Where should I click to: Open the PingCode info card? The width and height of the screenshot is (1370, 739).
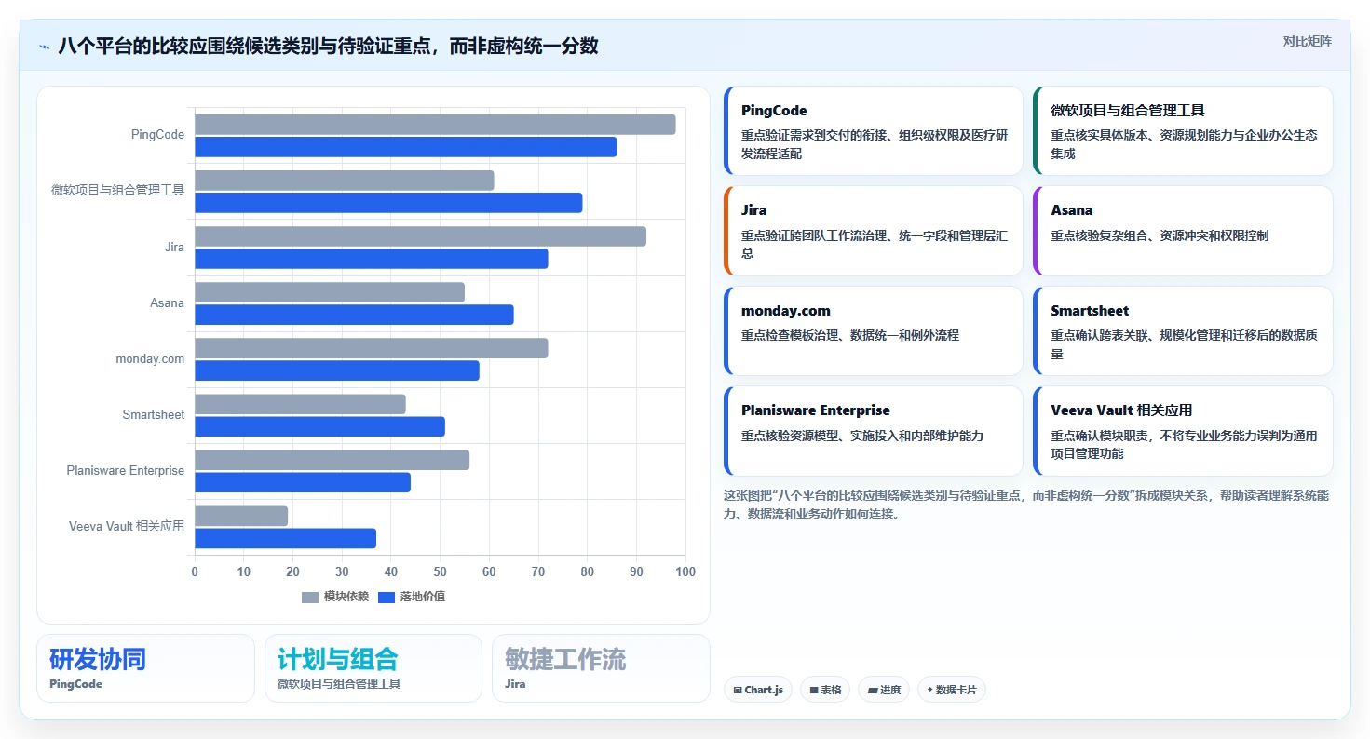[873, 131]
